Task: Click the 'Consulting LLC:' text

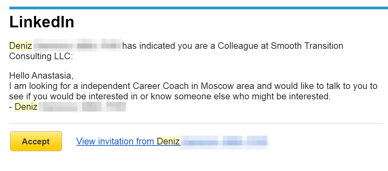Action: click(41, 56)
